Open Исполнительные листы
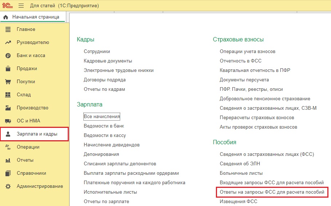The image size is (331, 206). [110, 192]
